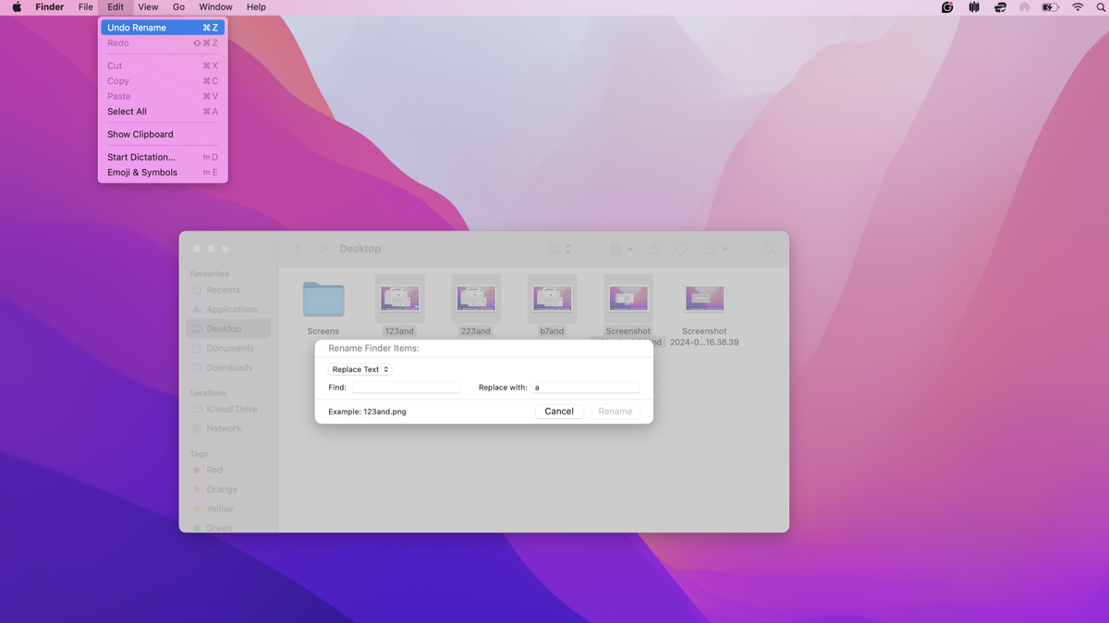Click the icon grouping button in toolbar

click(555, 248)
